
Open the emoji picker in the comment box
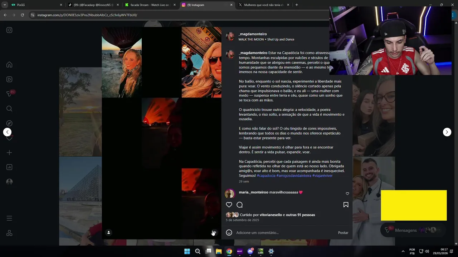click(x=229, y=232)
